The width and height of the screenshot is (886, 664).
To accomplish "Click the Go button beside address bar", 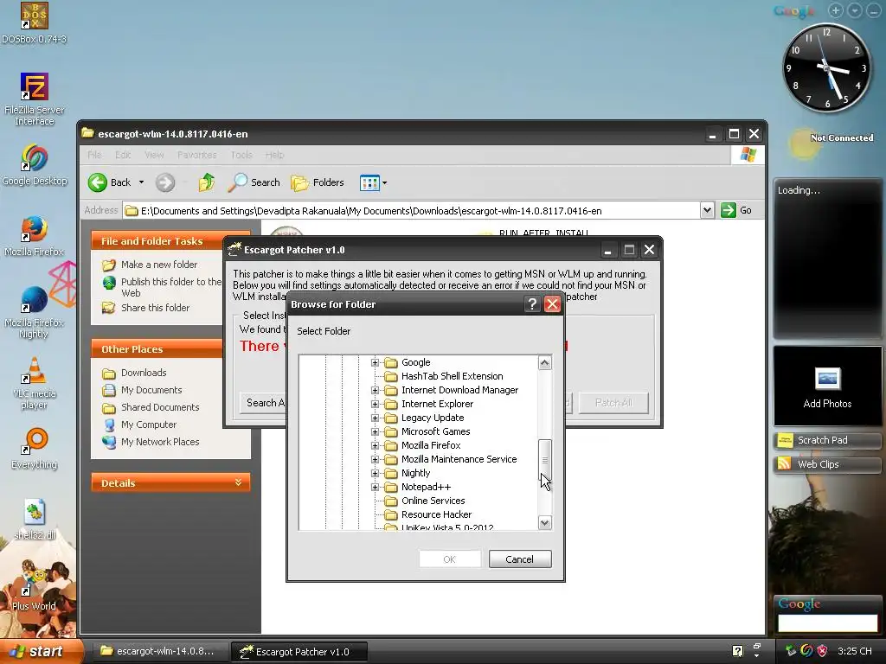I will [736, 210].
